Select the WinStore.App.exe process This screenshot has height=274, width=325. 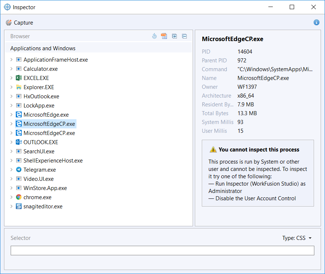(45, 188)
